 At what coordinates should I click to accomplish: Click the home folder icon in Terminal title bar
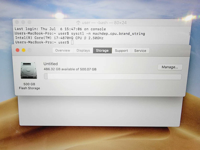coord(78,23)
